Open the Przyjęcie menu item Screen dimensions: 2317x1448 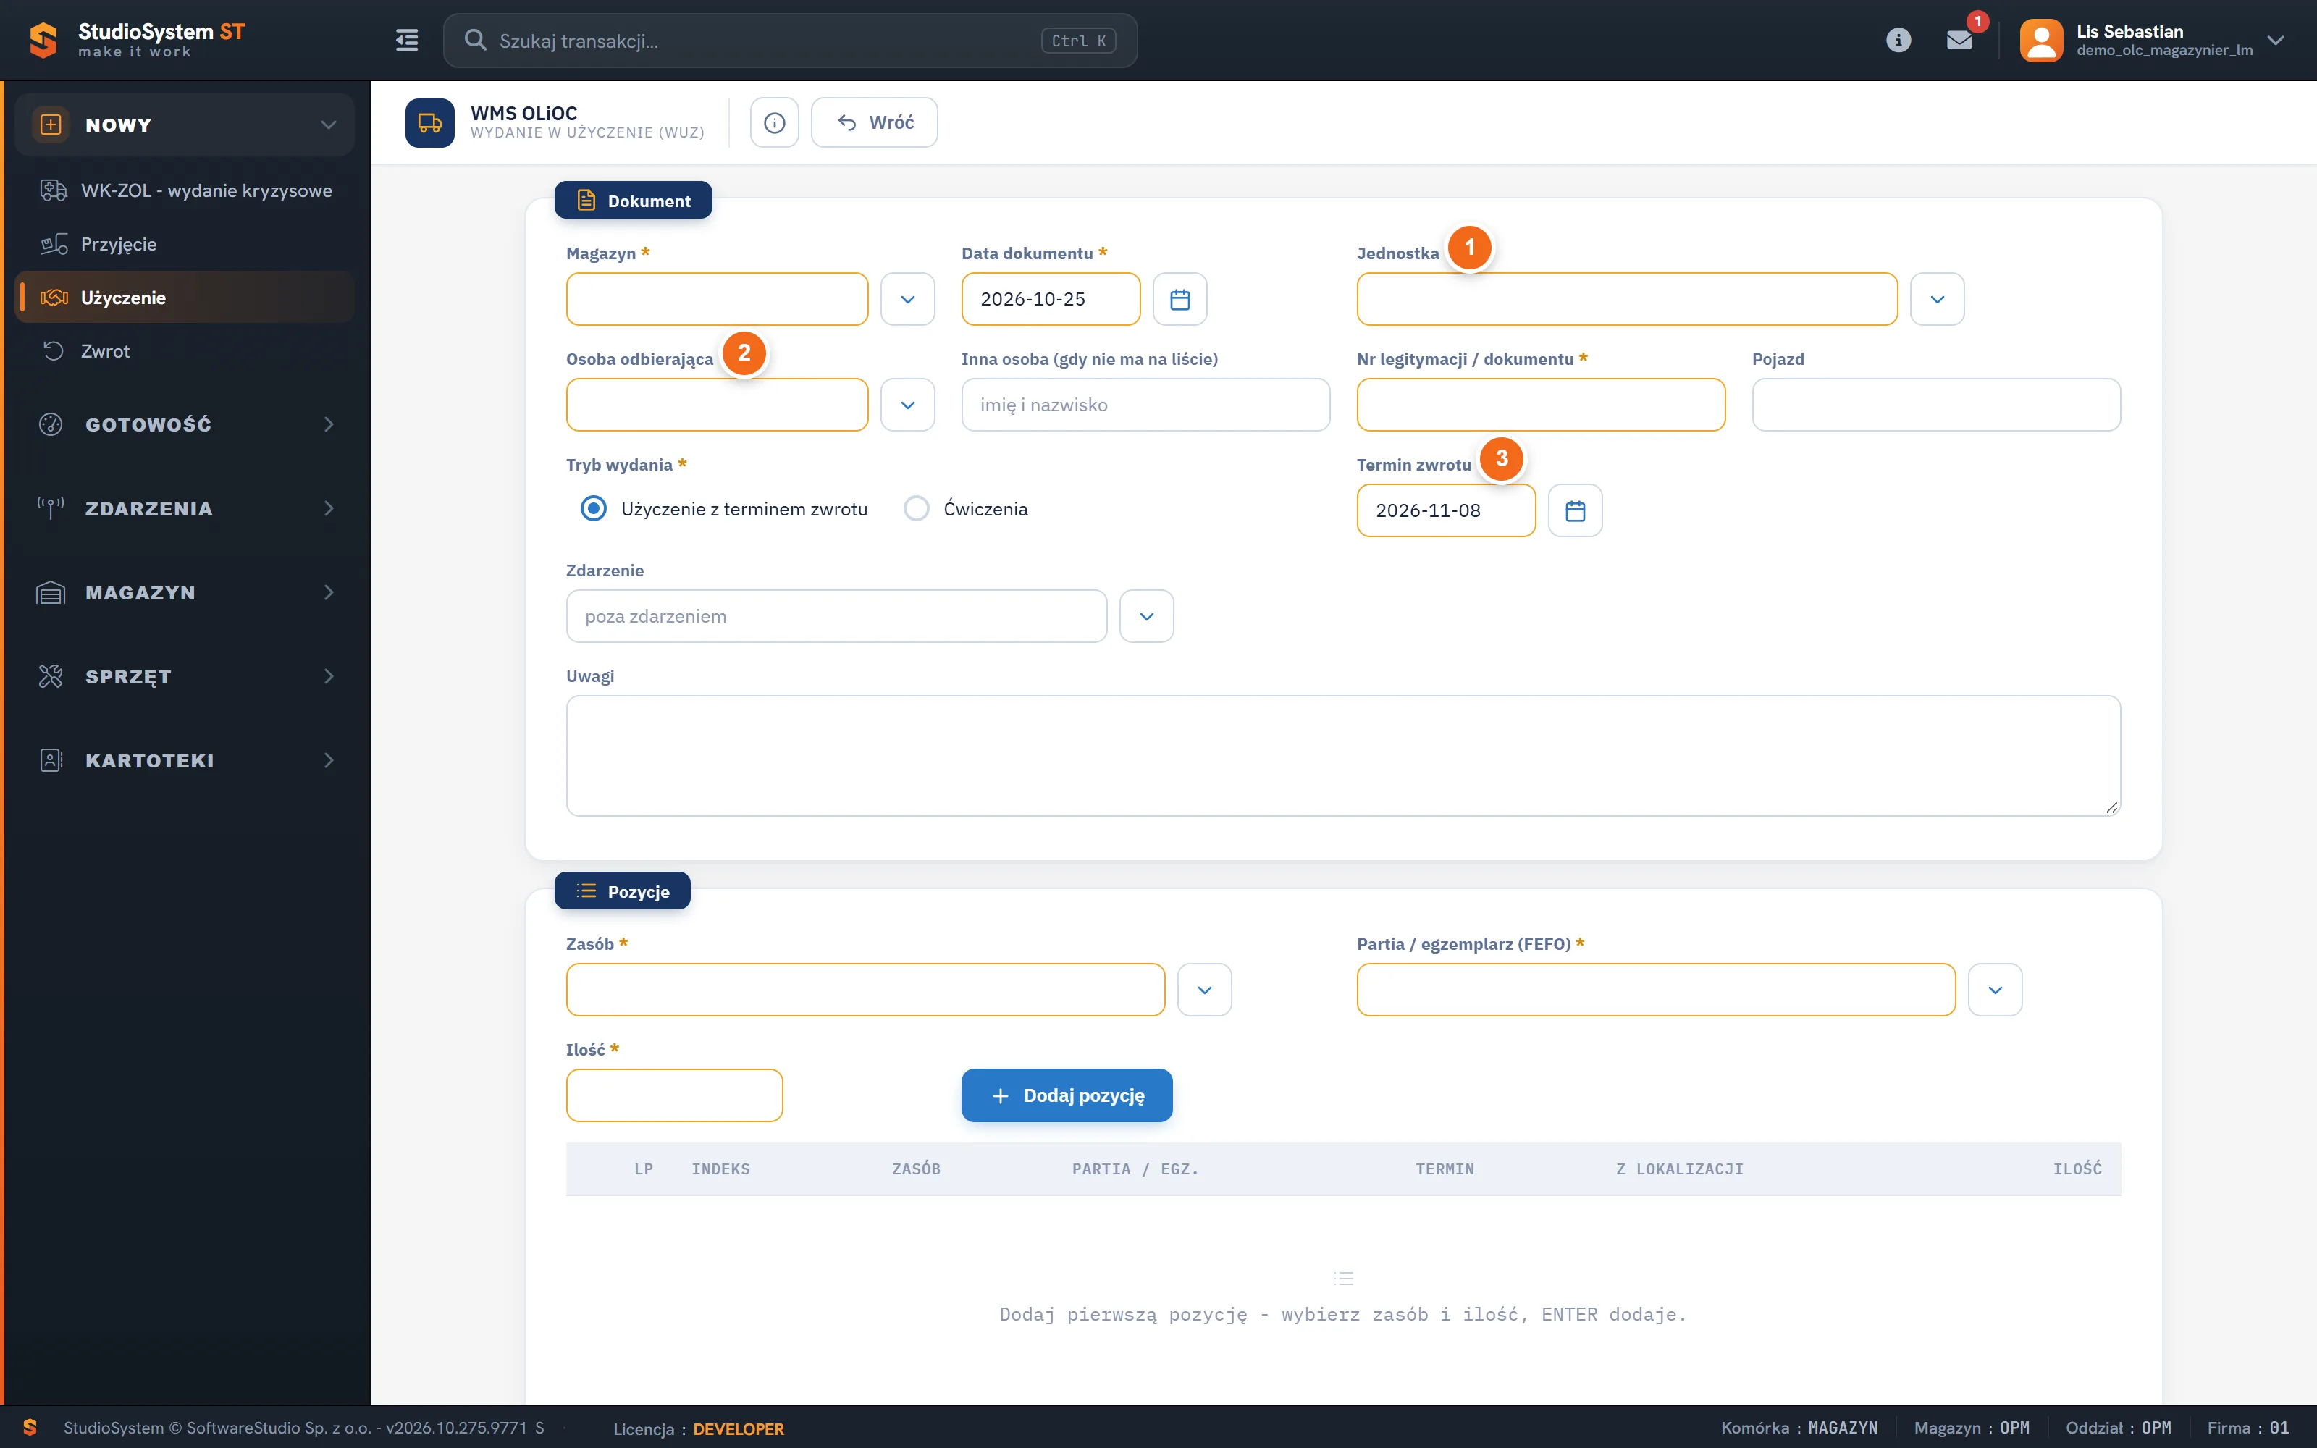click(185, 244)
